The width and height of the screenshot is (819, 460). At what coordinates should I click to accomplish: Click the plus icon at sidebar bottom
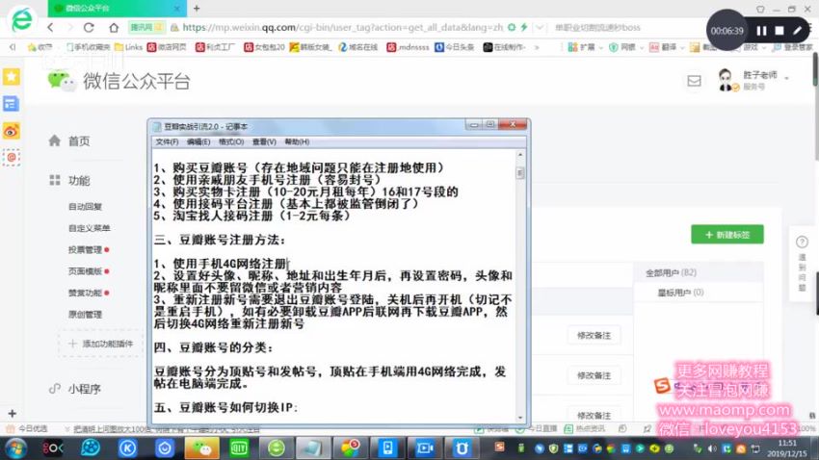click(12, 414)
